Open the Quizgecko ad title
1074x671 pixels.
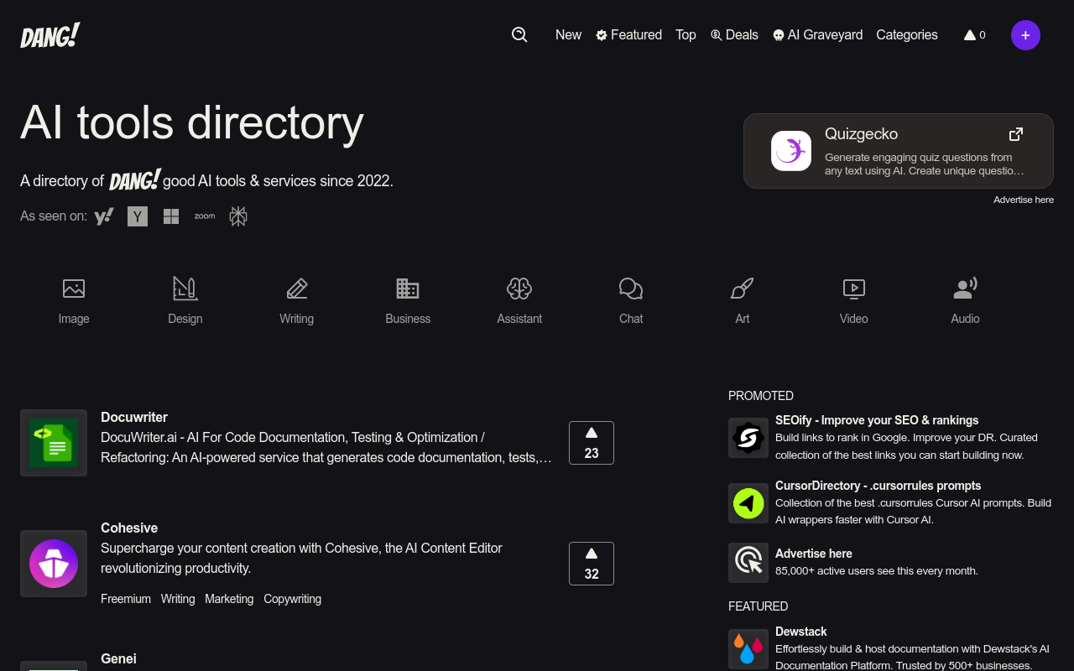pyautogui.click(x=861, y=134)
